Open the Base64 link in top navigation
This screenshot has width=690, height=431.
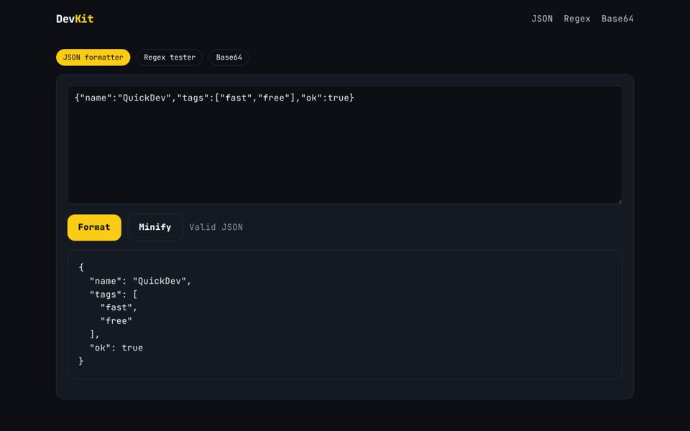(617, 19)
